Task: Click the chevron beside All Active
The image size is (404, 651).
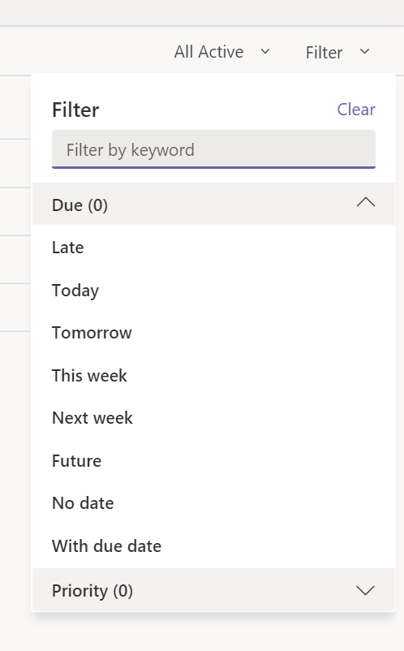Action: click(x=265, y=51)
